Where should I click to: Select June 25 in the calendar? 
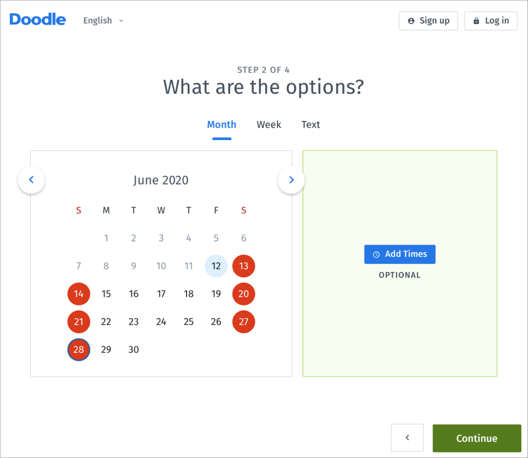click(189, 322)
